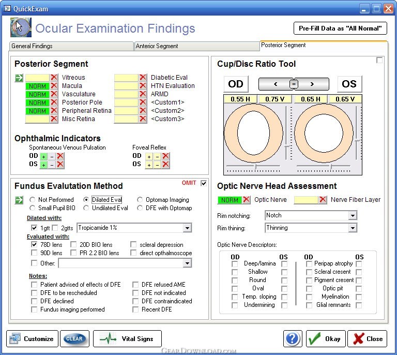Check the 2gtts checkbox
This screenshot has width=397, height=355.
(55, 228)
